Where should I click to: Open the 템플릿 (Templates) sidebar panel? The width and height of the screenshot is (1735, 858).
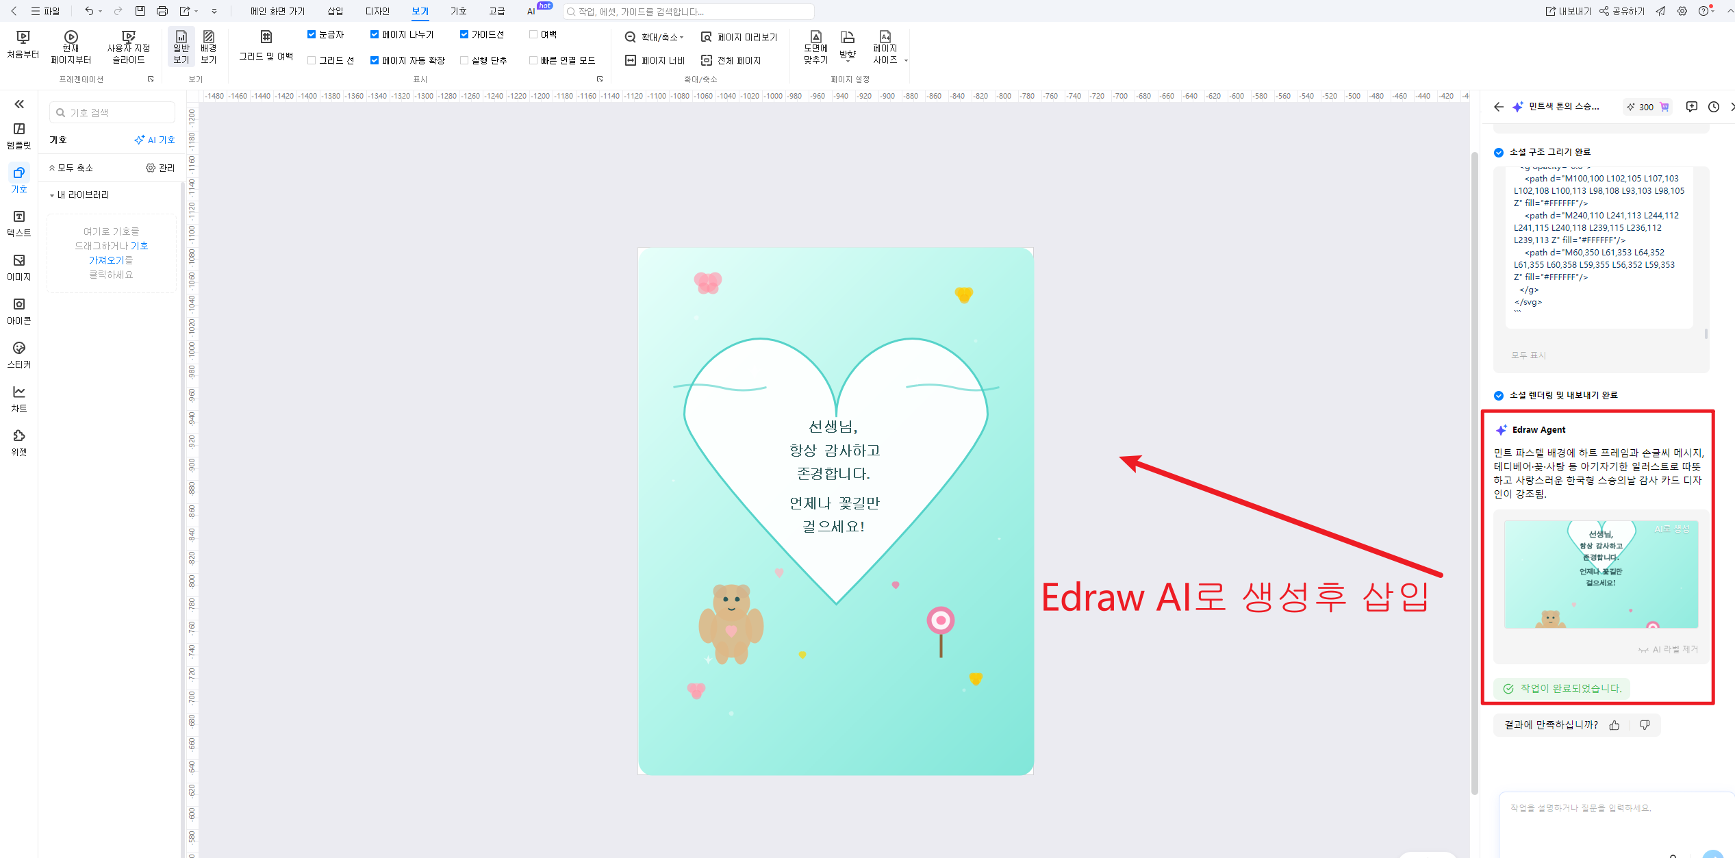[x=18, y=134]
